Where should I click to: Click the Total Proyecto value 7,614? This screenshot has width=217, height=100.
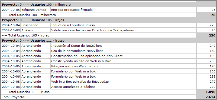click(x=206, y=97)
